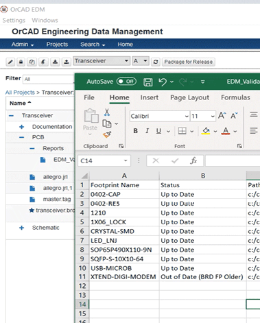
Task: Click Decrease Font Size icon
Action: 234,116
